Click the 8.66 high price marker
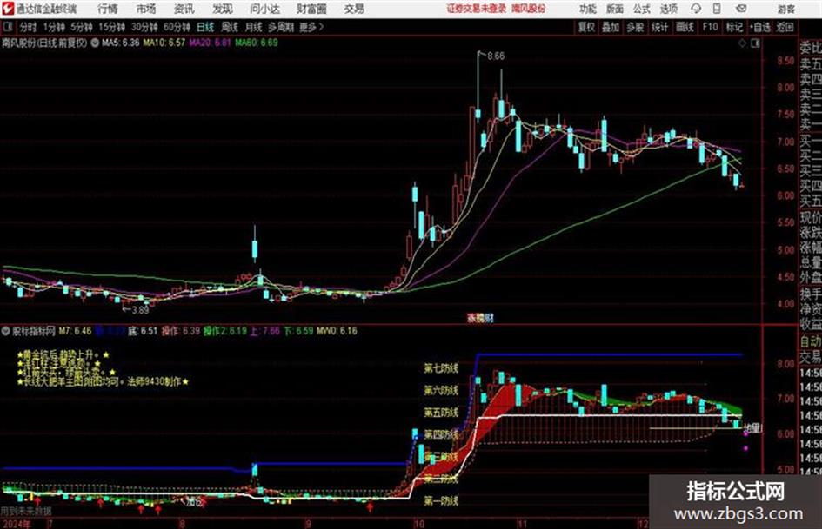822x529 pixels. (x=496, y=56)
